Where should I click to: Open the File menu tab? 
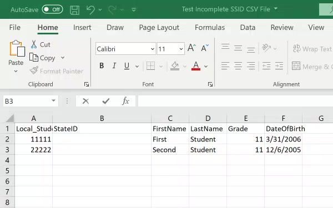click(x=14, y=27)
